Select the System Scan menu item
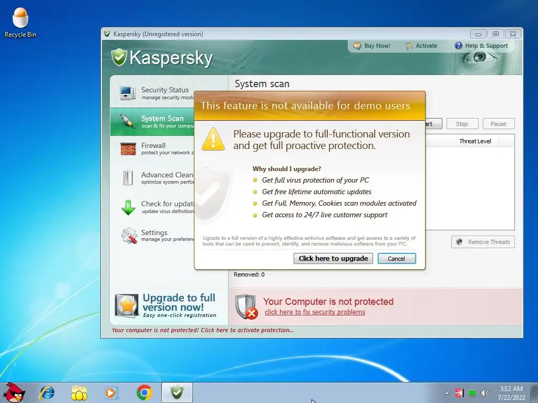 click(x=152, y=121)
